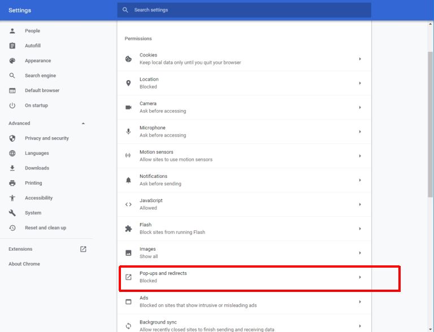Viewport: 434px width, 332px height.
Task: Click scrollbar down arrow
Action: coord(430,329)
